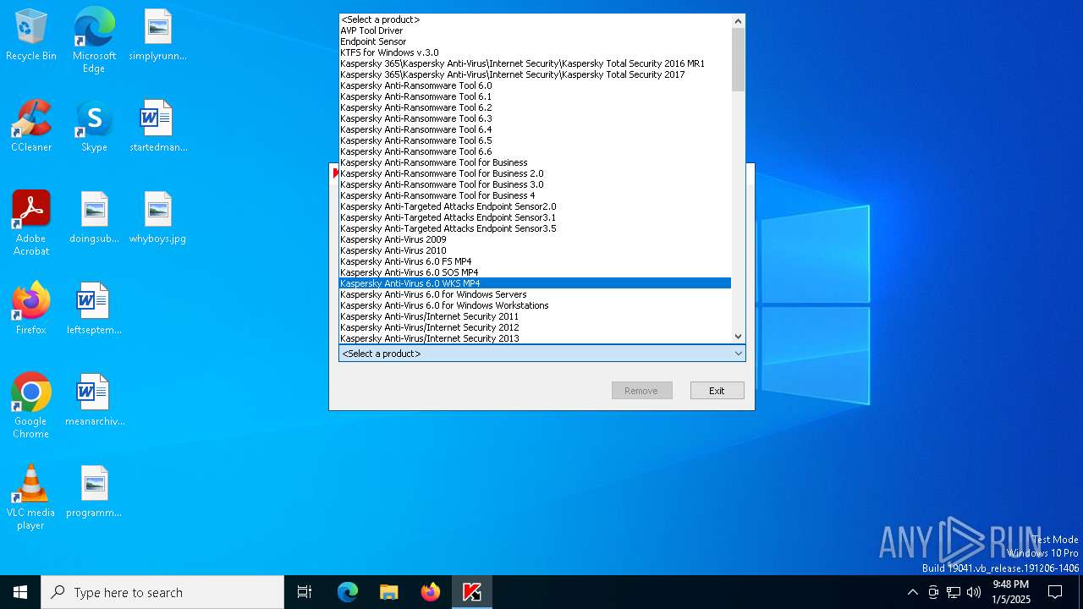Select Anti-Virus 6.0 for Windows Workstations
Viewport: 1083px width, 609px height.
pyautogui.click(x=535, y=305)
